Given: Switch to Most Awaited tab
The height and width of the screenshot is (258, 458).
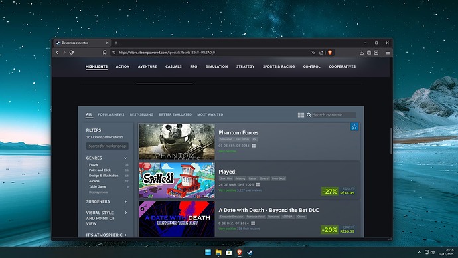Looking at the screenshot, I should [x=210, y=114].
